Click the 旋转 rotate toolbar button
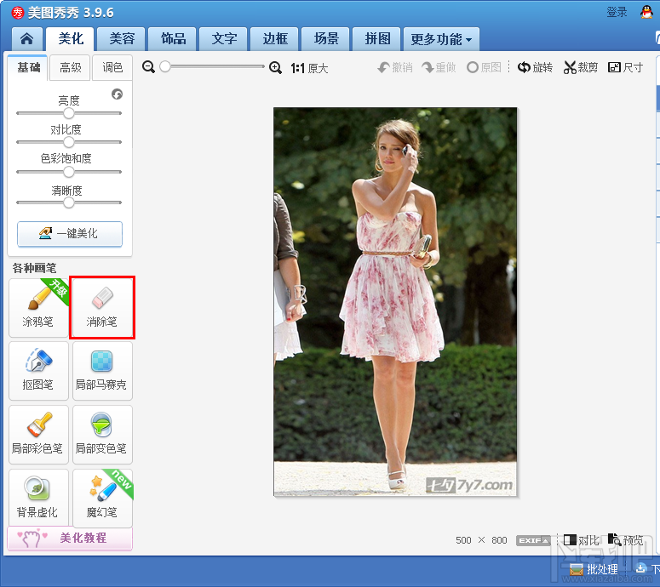This screenshot has width=660, height=587. pos(536,67)
